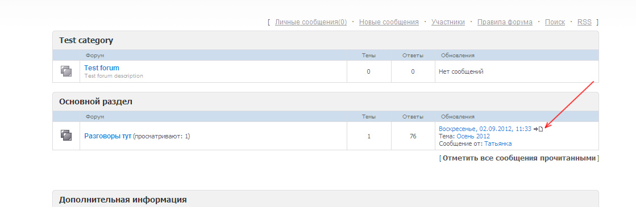View the profile of Татьянка
This screenshot has width=636, height=207.
pos(498,143)
